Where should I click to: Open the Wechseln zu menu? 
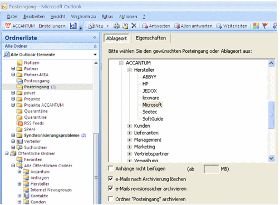coord(83,17)
